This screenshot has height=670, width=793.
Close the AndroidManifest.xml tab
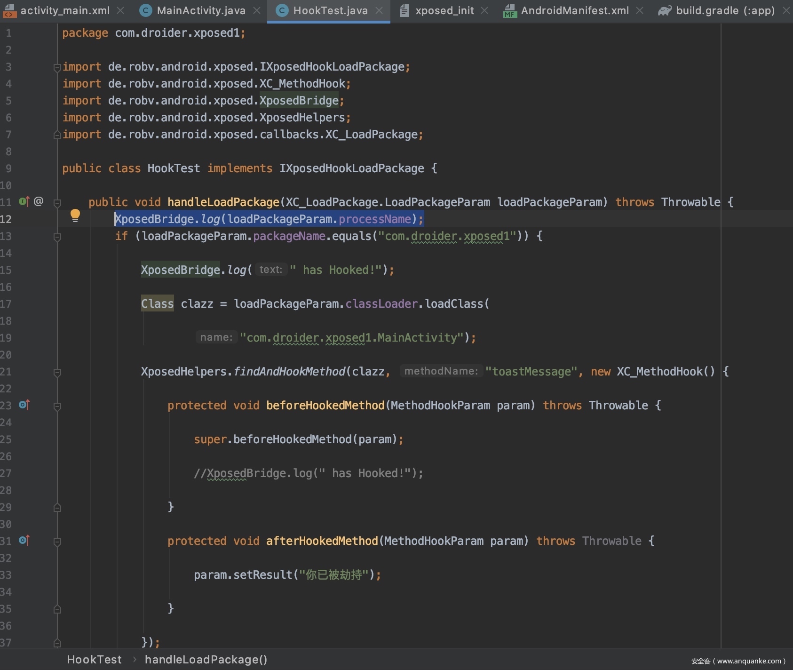pos(640,10)
